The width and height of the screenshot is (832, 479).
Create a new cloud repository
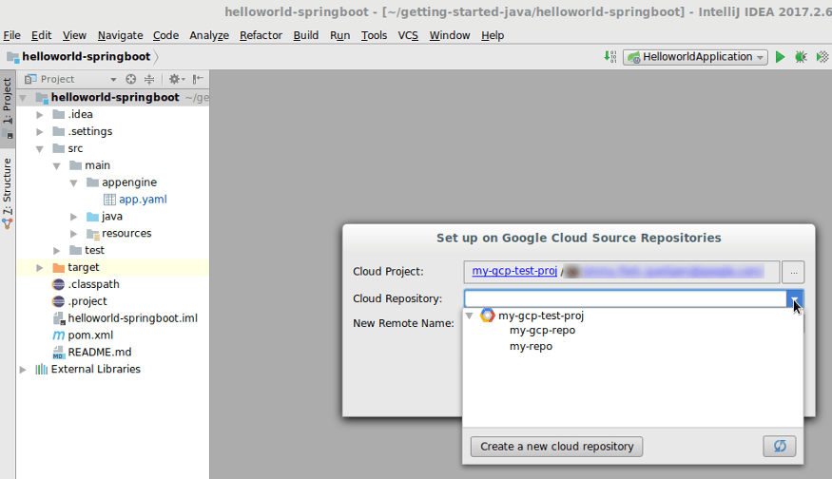pos(556,446)
